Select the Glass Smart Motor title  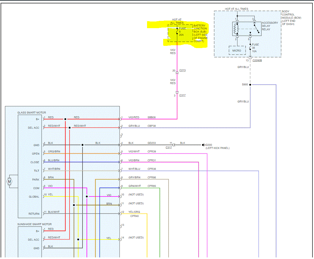[32, 113]
